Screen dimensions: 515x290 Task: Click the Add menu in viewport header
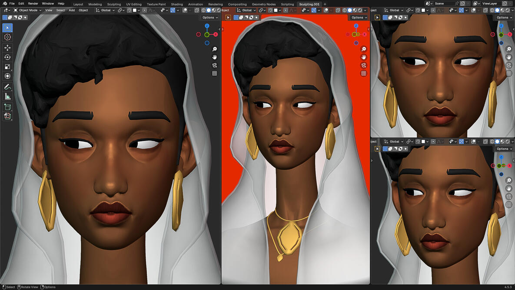tap(72, 10)
